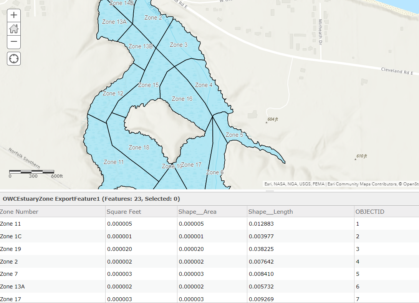
Task: Click the zoom in plus icon
Action: pyautogui.click(x=13, y=15)
